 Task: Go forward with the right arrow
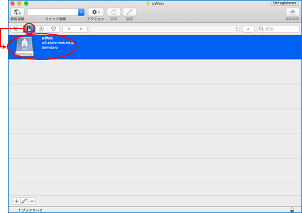pyautogui.click(x=81, y=29)
